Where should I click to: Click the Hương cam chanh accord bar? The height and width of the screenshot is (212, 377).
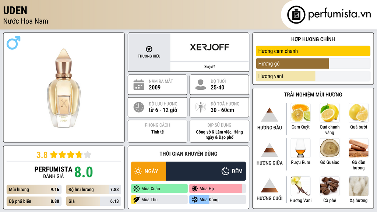coord(313,51)
